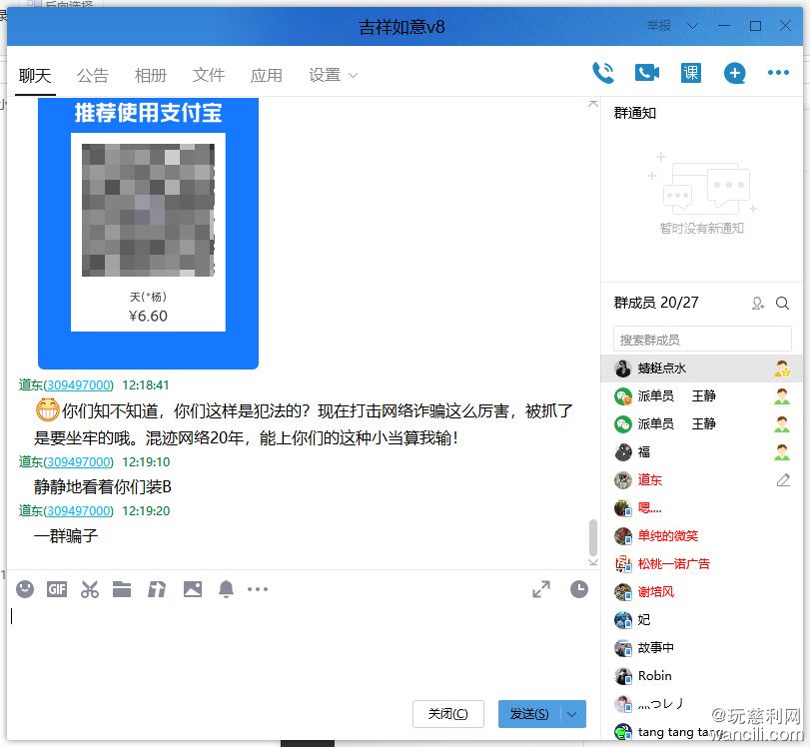This screenshot has height=747, width=810.
Task: Start a video call
Action: [x=646, y=72]
